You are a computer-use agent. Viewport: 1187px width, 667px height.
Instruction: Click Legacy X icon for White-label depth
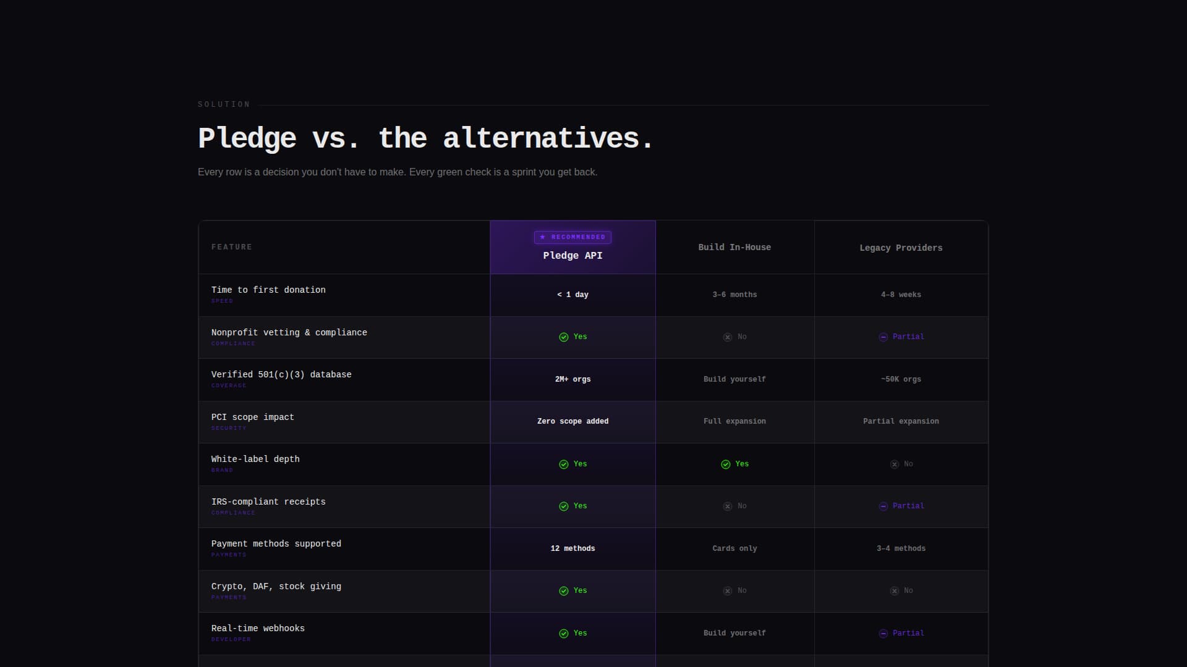[x=895, y=464]
